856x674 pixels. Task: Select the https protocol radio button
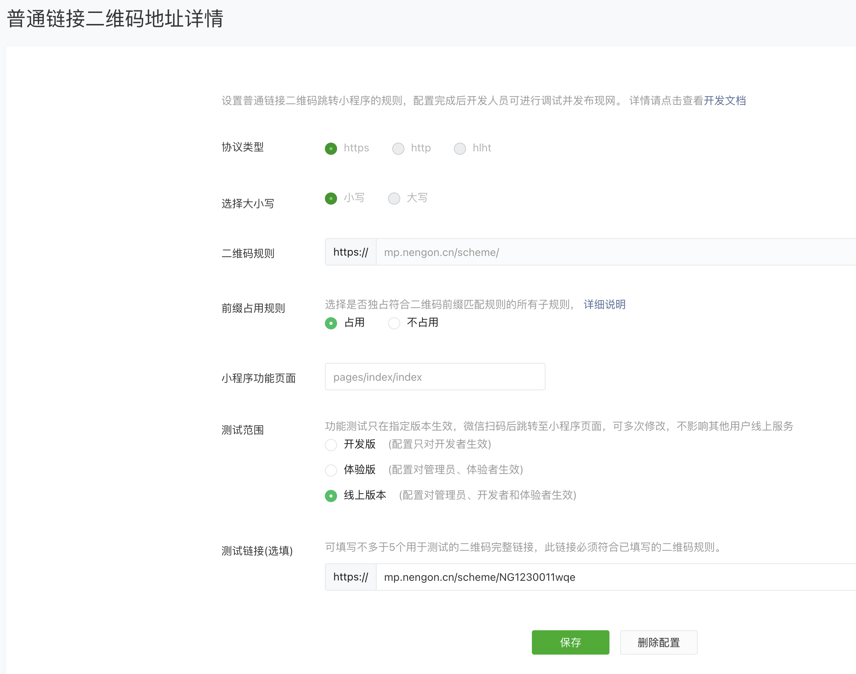click(x=331, y=148)
